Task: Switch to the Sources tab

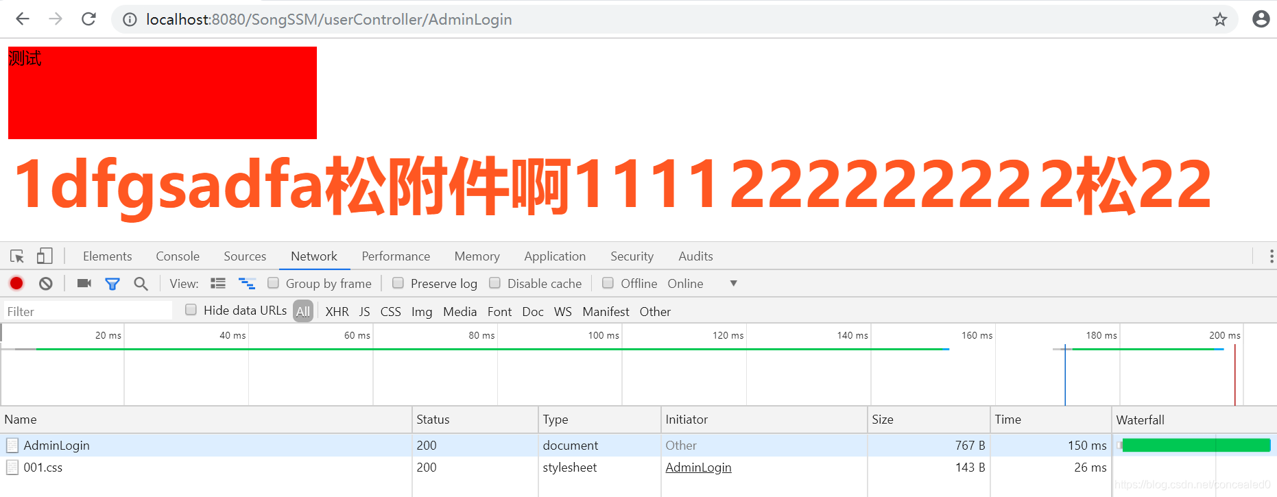Action: tap(245, 256)
